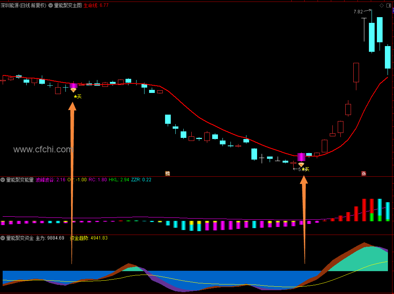Click the diamond icon at top right
Screen dimensions: 394x294
coord(382,6)
